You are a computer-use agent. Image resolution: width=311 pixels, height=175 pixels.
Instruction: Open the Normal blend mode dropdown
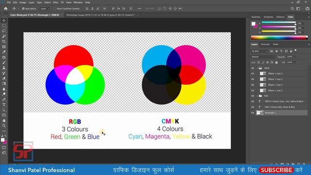click(263, 57)
